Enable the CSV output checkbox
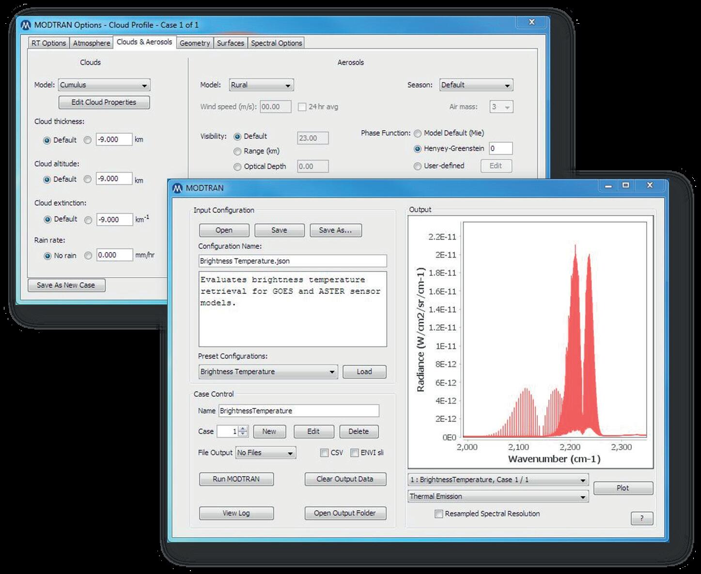Screen dimensions: 701x574 324,453
